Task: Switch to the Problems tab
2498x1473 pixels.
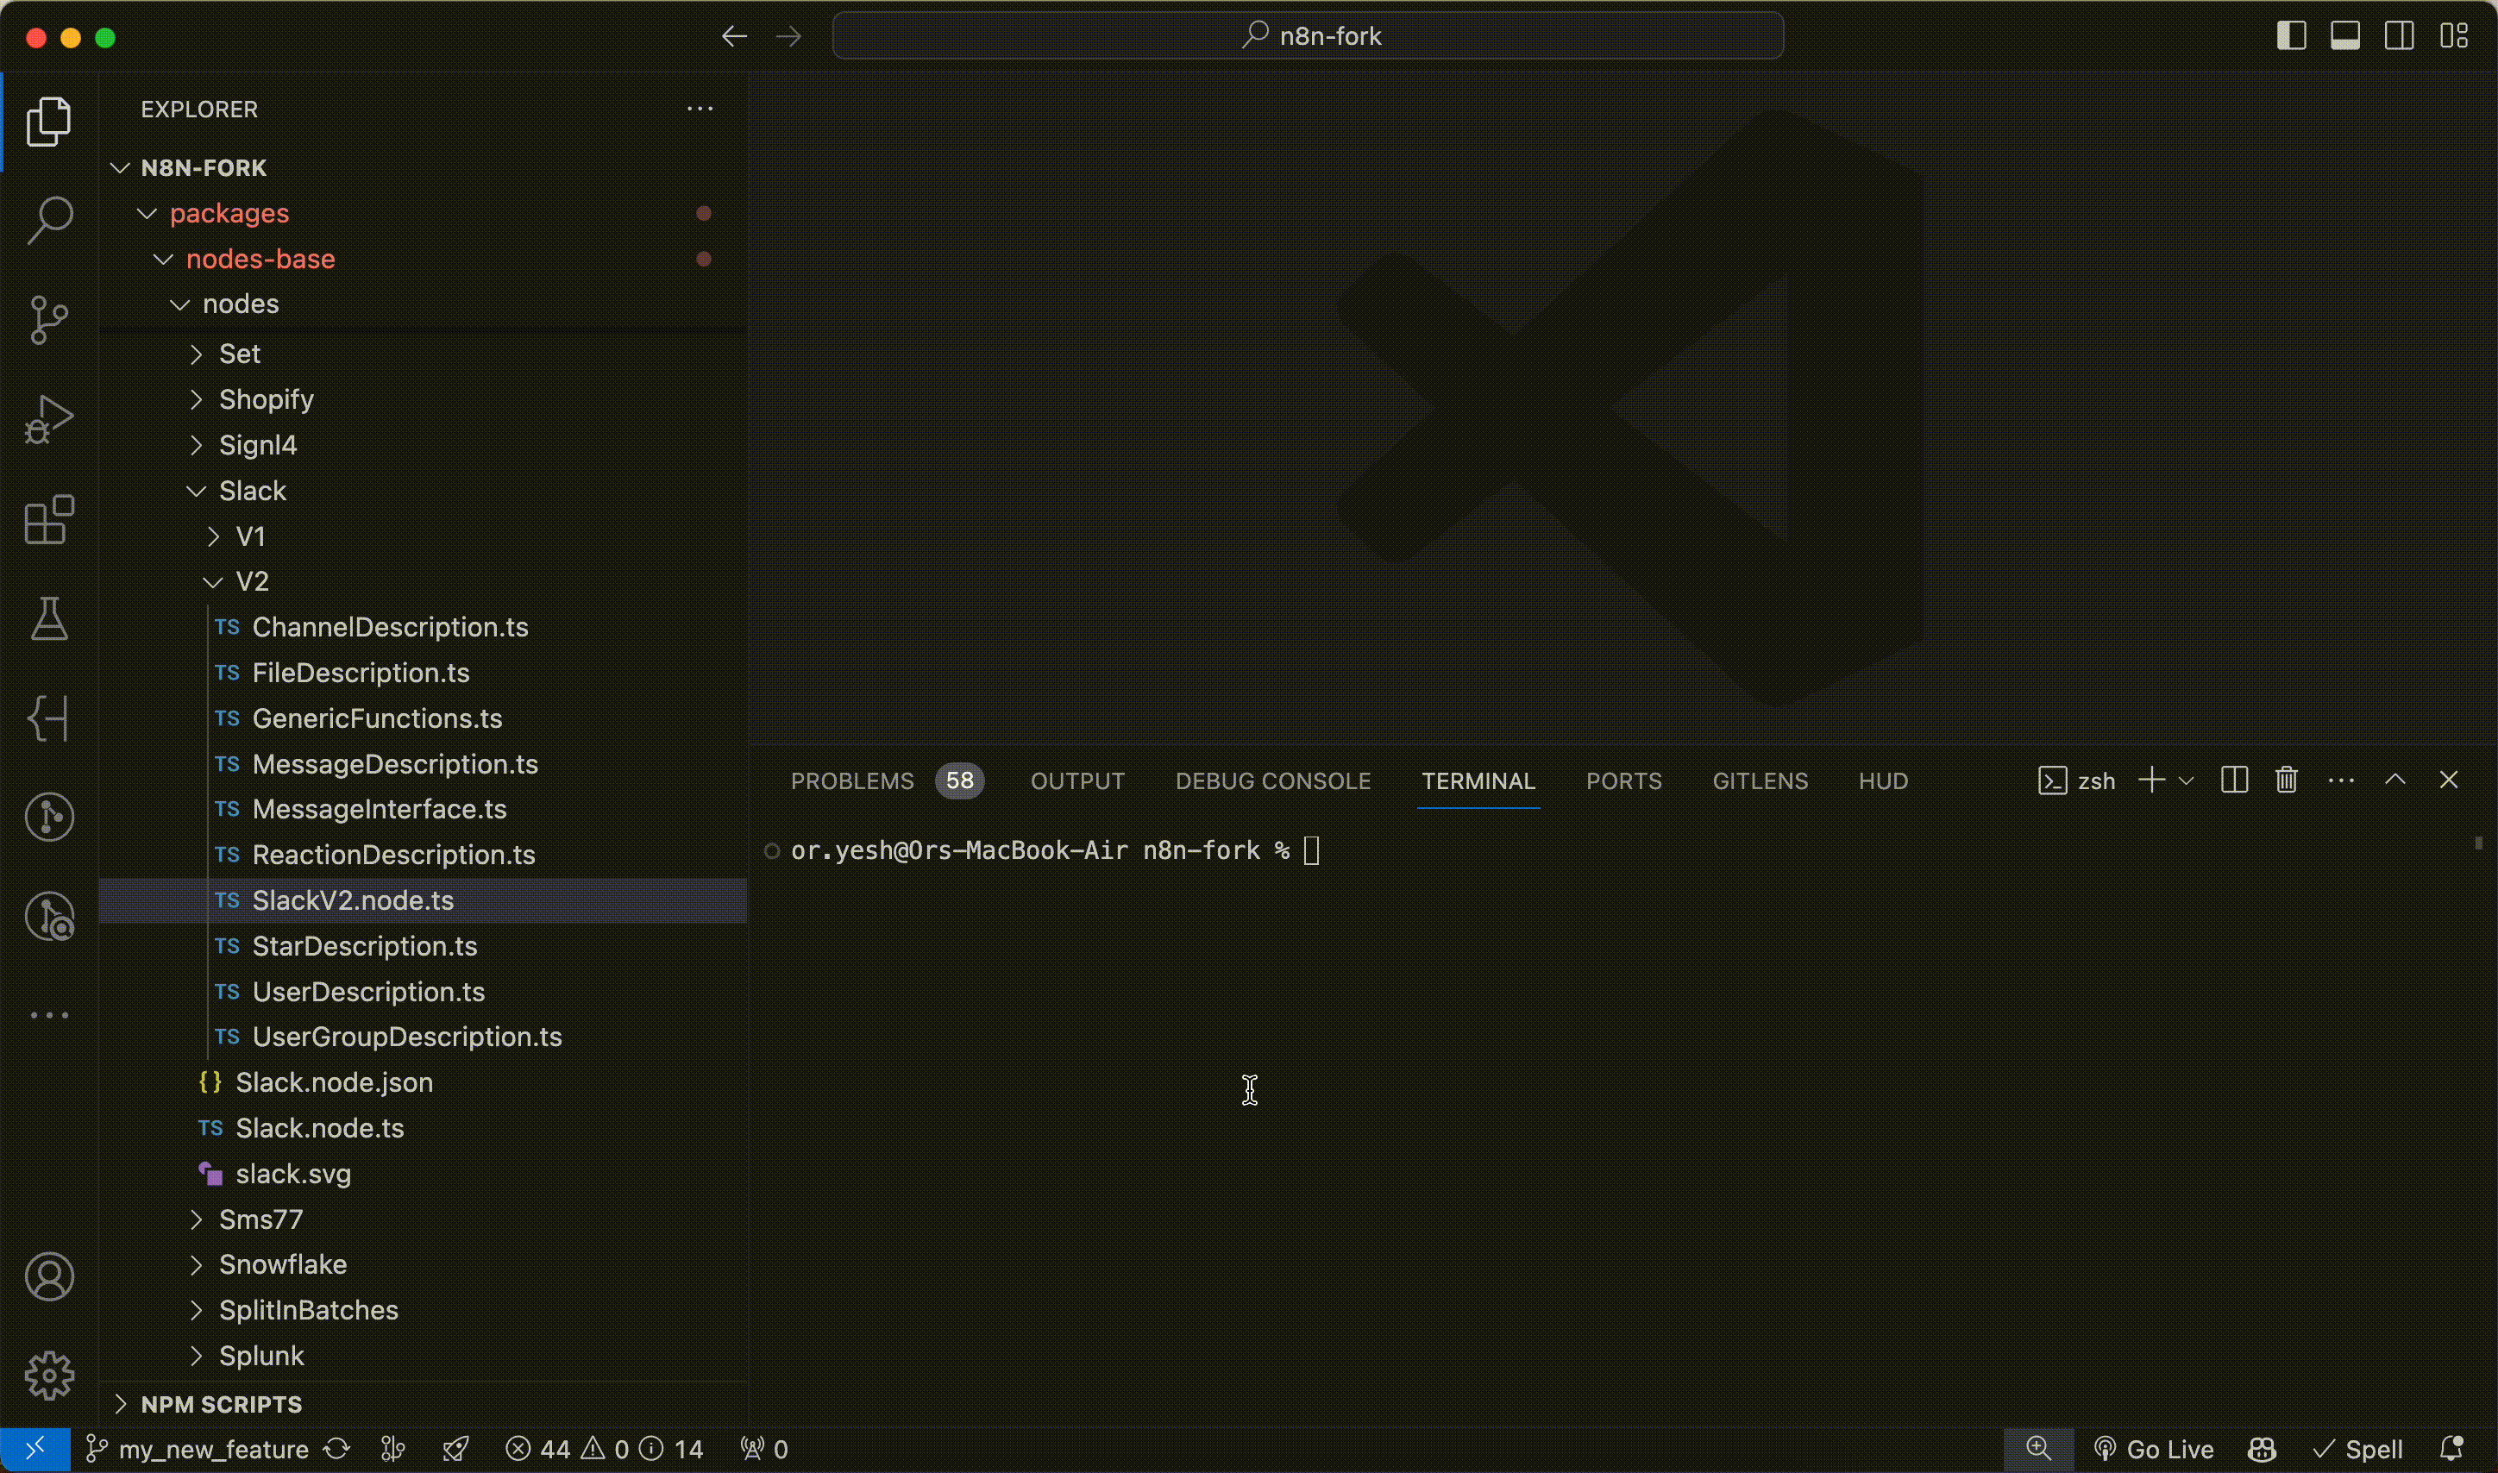Action: 851,781
